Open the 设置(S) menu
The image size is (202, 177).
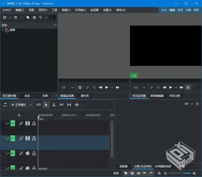click(107, 10)
